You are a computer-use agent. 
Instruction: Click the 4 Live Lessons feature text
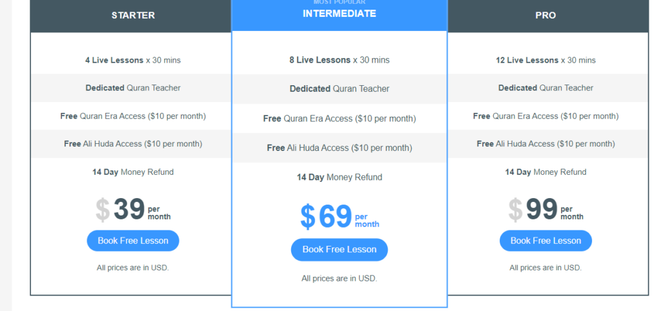tap(133, 60)
